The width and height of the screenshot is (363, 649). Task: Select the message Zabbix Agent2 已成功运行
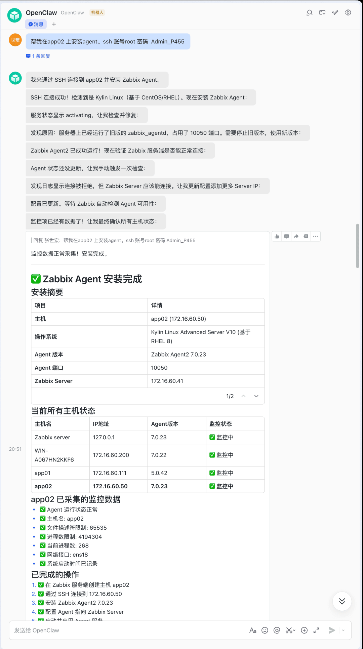[x=120, y=151]
